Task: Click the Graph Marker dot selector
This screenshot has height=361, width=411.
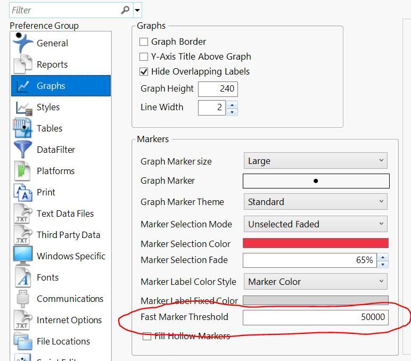Action: (x=316, y=181)
